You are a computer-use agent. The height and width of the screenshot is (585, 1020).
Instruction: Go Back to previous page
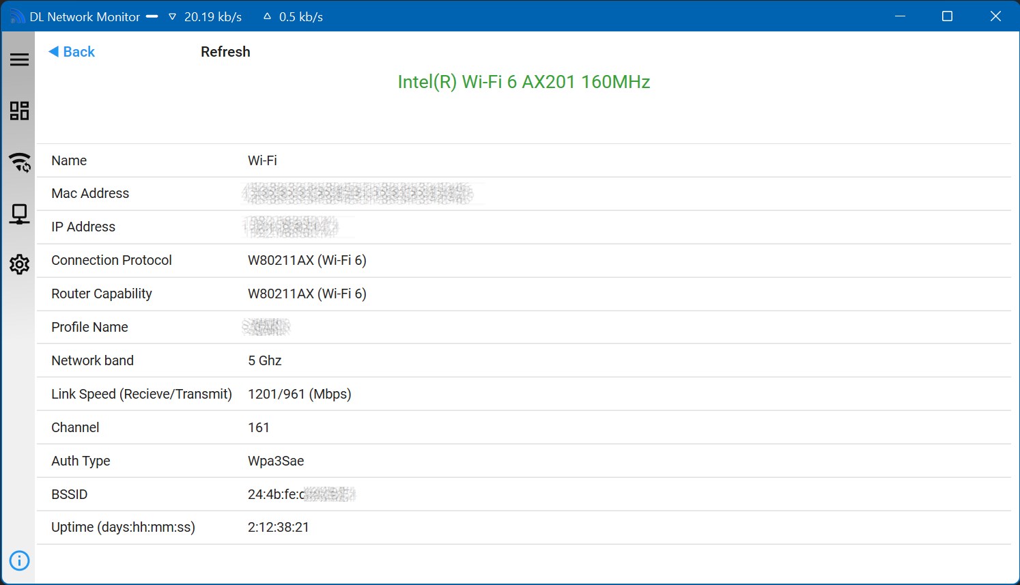[x=72, y=52]
